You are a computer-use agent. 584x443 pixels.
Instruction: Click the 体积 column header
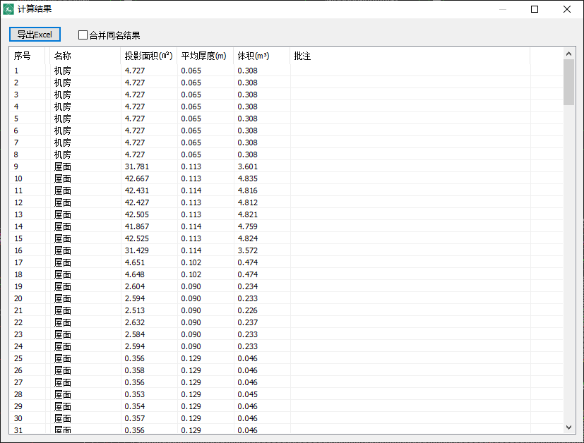point(254,56)
